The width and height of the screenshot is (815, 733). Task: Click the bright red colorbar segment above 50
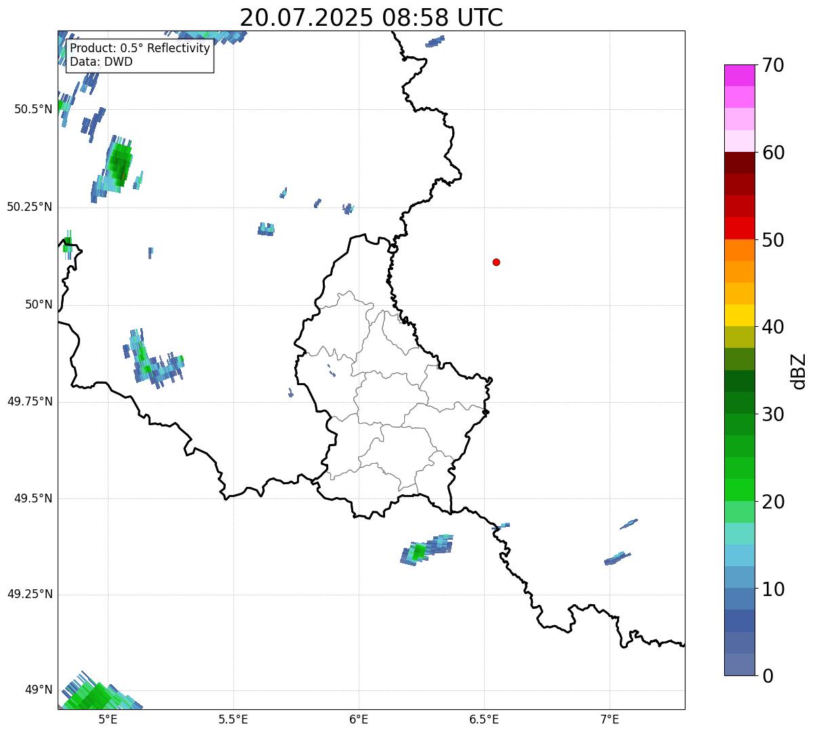tap(740, 228)
